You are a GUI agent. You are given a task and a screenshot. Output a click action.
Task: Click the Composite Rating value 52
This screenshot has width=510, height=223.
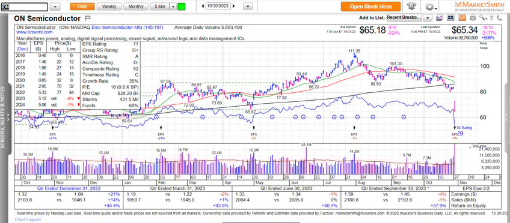136,69
